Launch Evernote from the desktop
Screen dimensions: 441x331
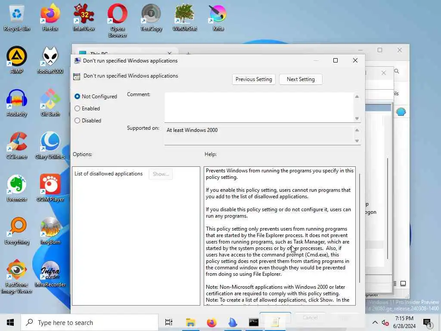pos(17,189)
